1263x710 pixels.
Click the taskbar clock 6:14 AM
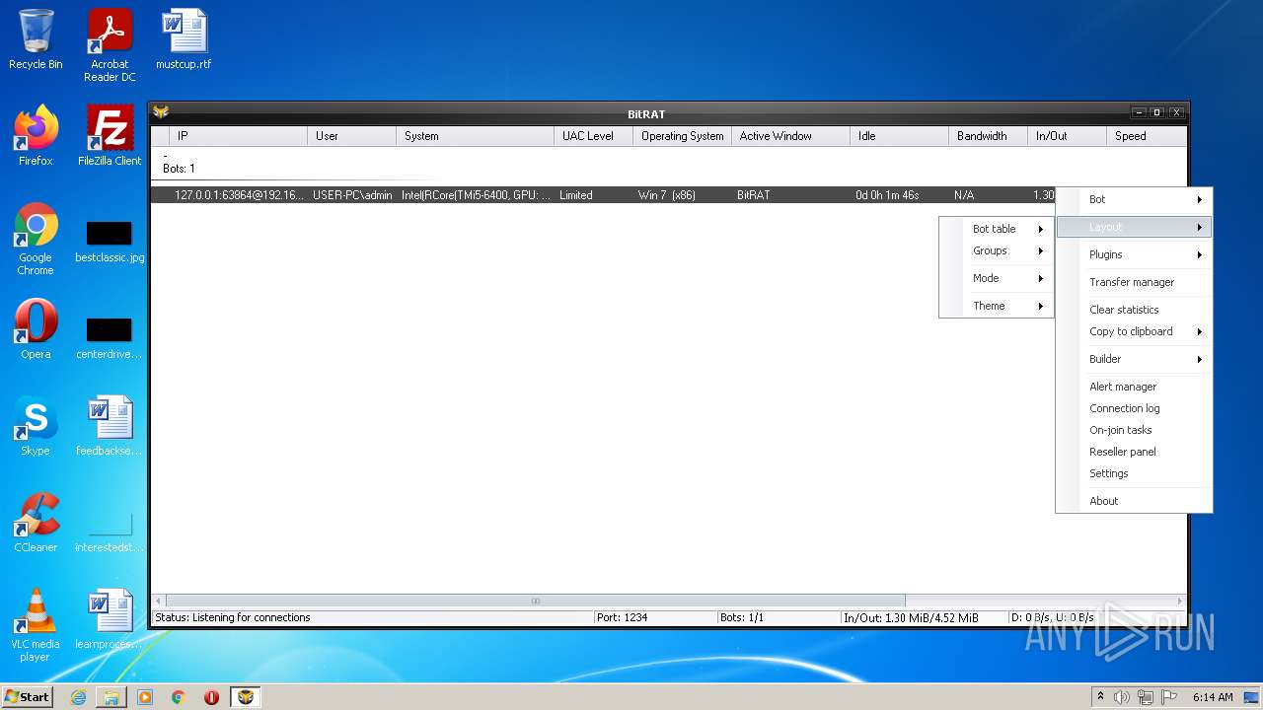click(x=1213, y=697)
